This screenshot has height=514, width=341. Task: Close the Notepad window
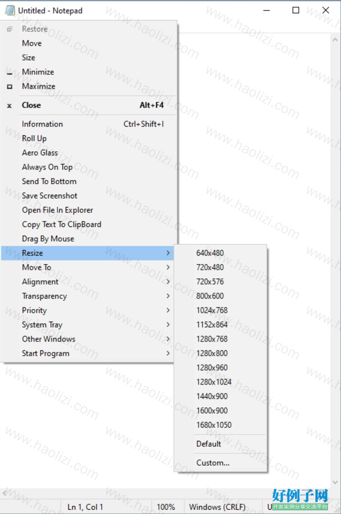pos(325,10)
